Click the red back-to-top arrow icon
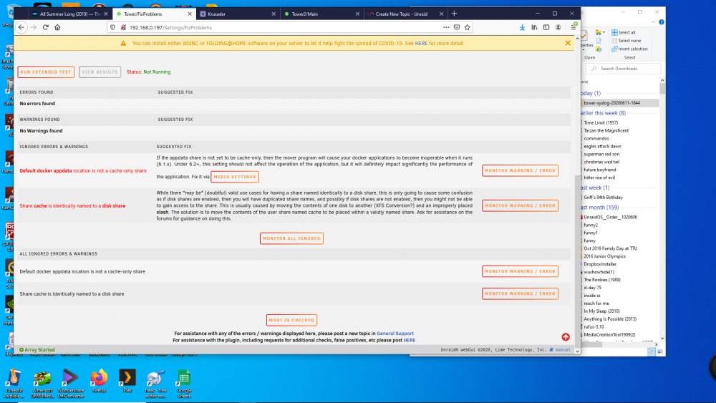 coord(566,337)
